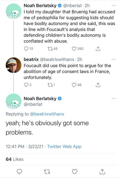Share beatrix's tweet

(98, 85)
